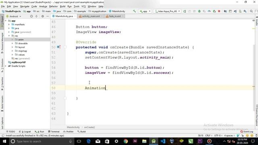Viewport: 258px width, 145px height.
Task: Click the Collapse All icon in Project panel
Action: click(37, 16)
